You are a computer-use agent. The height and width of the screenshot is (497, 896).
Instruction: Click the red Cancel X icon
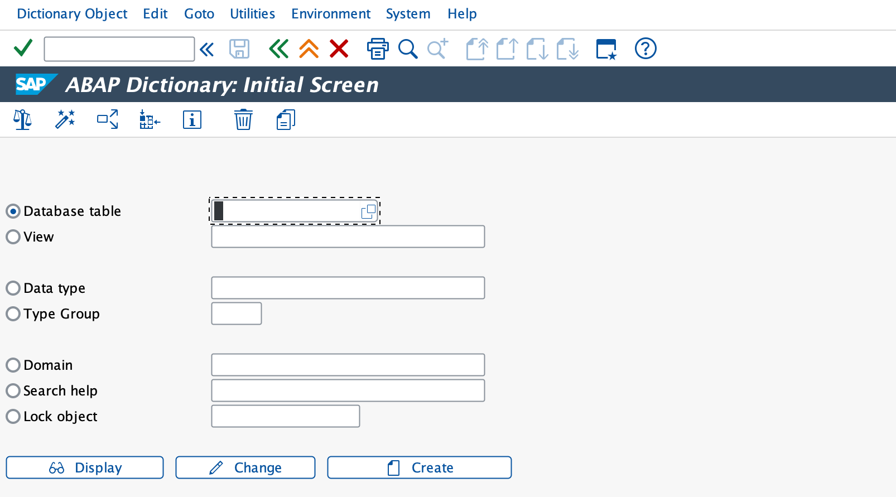point(339,49)
